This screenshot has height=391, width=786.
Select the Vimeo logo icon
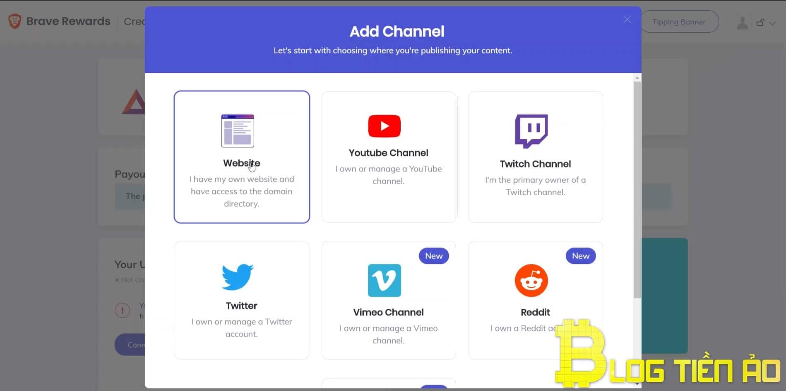click(384, 280)
